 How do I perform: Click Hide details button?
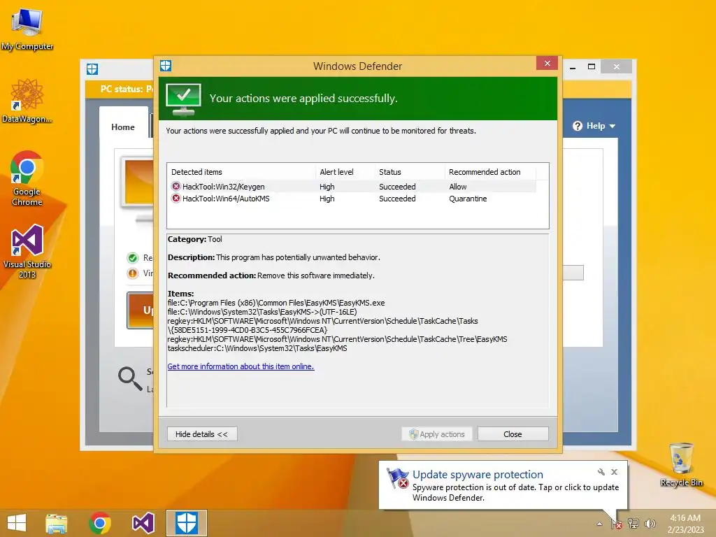pos(202,434)
